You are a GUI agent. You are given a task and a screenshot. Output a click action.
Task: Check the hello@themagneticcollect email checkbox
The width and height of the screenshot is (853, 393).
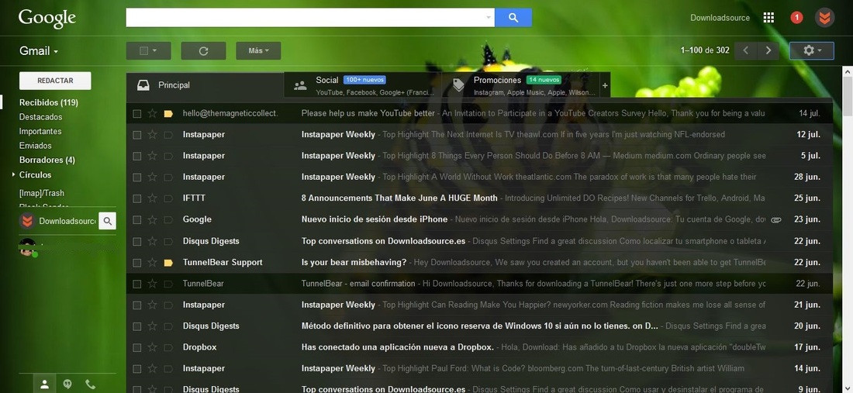click(137, 114)
